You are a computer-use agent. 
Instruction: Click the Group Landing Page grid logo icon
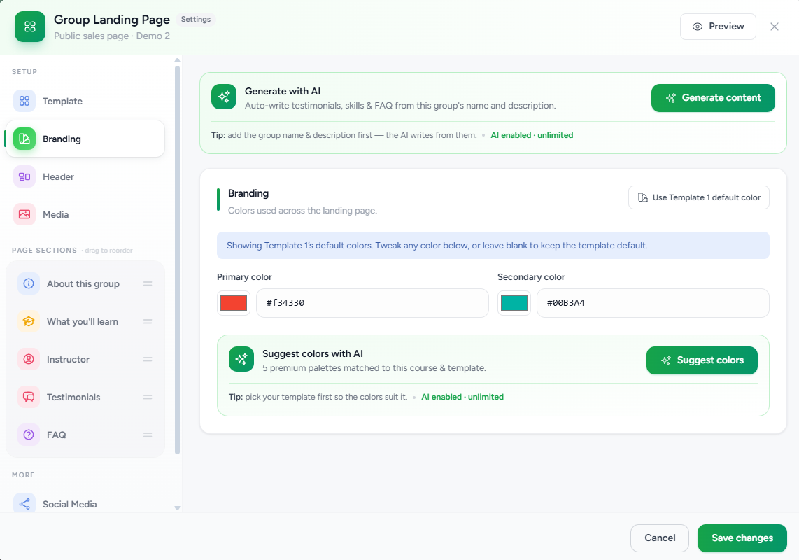click(x=30, y=27)
